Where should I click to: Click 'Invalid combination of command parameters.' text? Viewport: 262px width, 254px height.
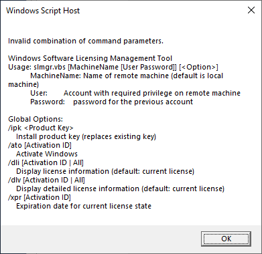pos(86,41)
